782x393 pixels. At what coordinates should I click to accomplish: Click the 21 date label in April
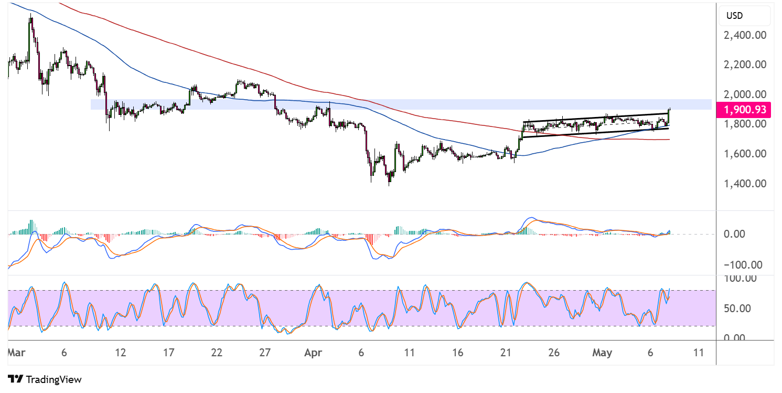click(506, 353)
